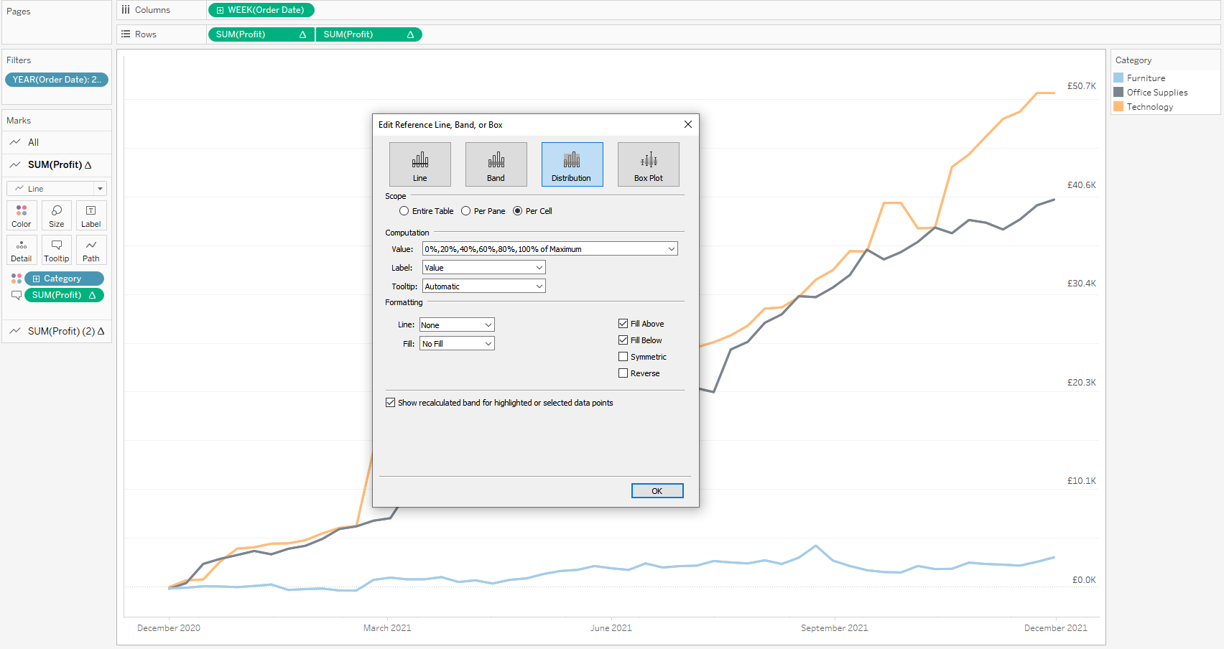1224x649 pixels.
Task: Click the Path marks card button
Action: 91,250
